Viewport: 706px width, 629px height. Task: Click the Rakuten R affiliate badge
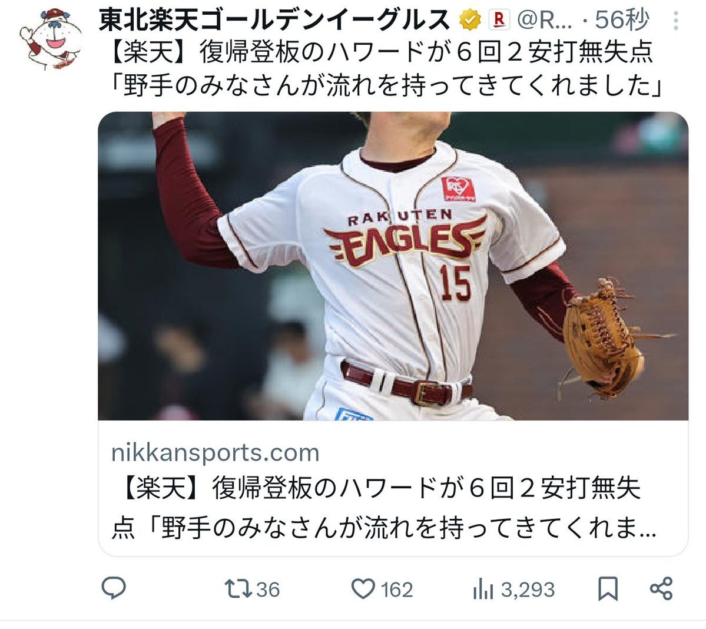coord(499,20)
